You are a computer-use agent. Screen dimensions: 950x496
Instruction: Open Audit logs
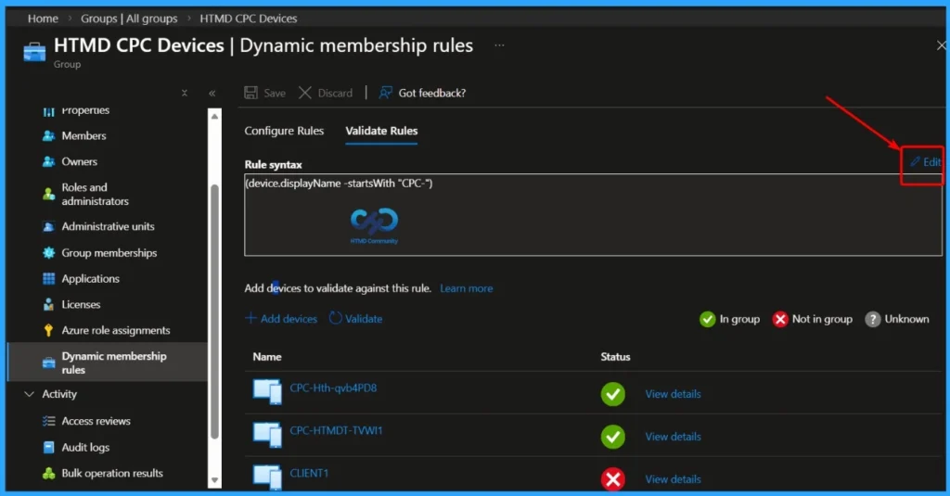point(85,447)
